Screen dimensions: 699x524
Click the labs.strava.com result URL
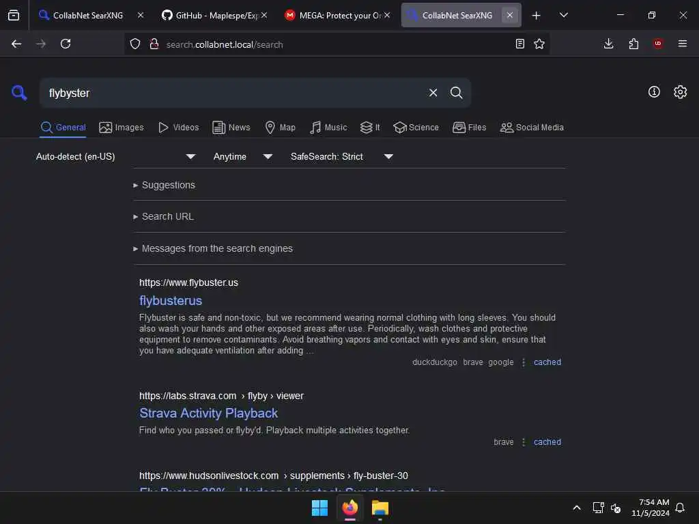click(x=221, y=396)
